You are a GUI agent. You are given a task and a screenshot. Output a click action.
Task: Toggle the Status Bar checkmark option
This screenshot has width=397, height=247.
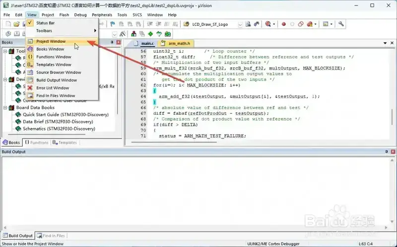click(45, 23)
